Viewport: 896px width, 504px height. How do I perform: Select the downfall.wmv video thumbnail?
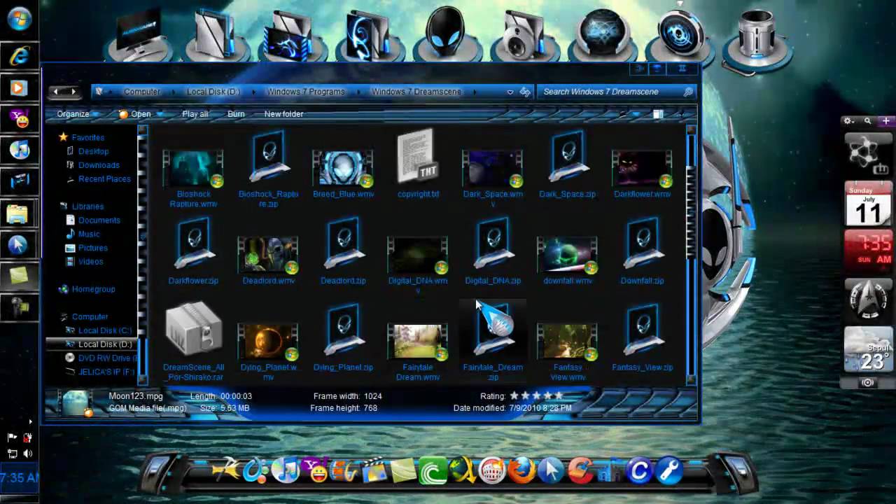click(x=567, y=255)
